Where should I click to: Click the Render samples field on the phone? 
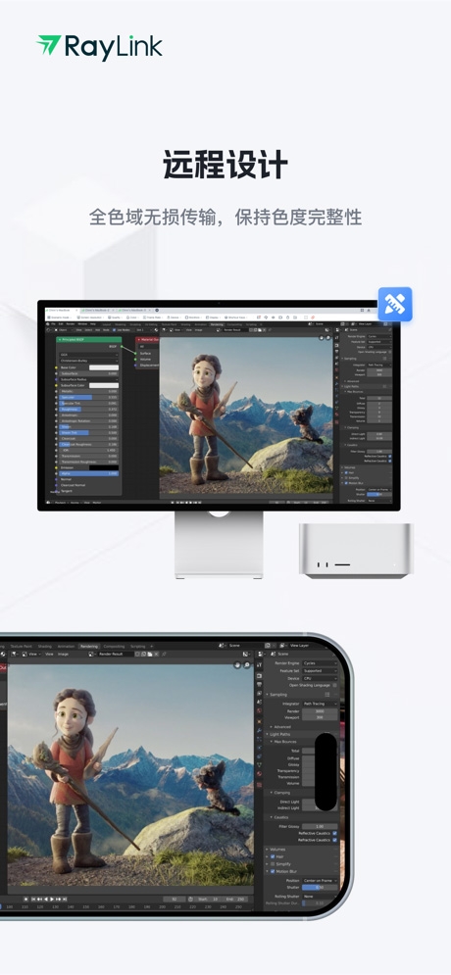click(x=320, y=711)
